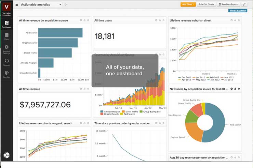
Task: Open gear settings on All time users chart
Action: [x=163, y=20]
